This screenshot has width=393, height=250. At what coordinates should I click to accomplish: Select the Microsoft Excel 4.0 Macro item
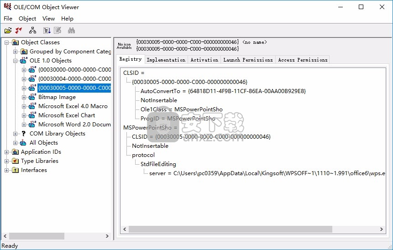point(73,106)
